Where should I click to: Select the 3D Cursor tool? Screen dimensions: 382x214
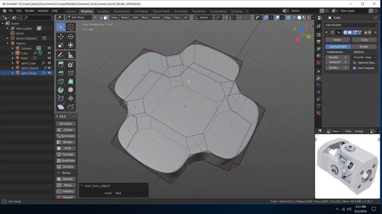[70, 27]
